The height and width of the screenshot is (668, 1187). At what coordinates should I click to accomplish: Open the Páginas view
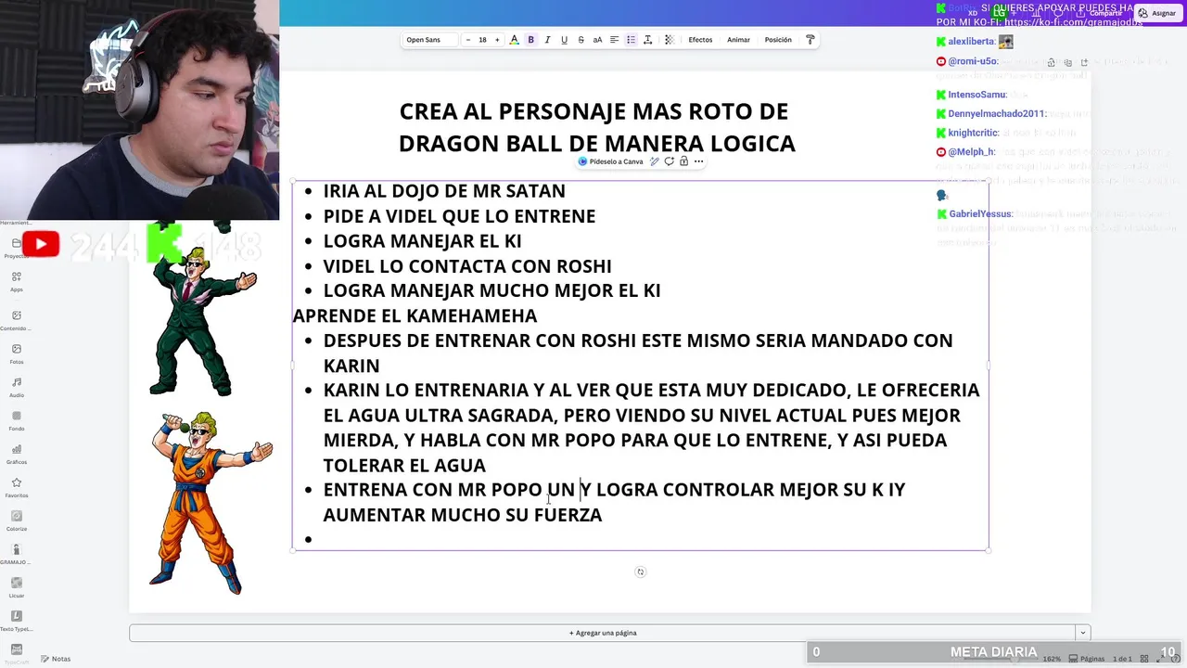[x=1087, y=659]
